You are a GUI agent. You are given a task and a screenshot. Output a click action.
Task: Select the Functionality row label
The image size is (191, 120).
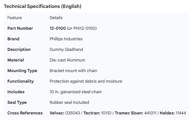click(x=21, y=81)
